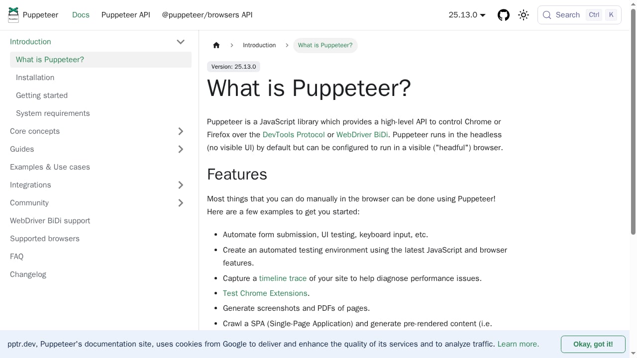The image size is (637, 358).
Task: Expand the Community sidebar section
Action: point(181,203)
